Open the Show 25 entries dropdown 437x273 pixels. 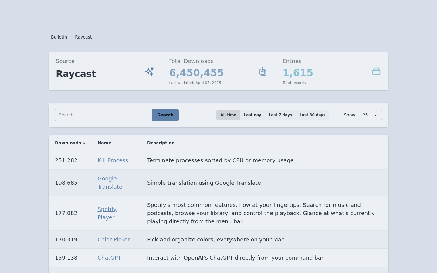click(x=370, y=115)
